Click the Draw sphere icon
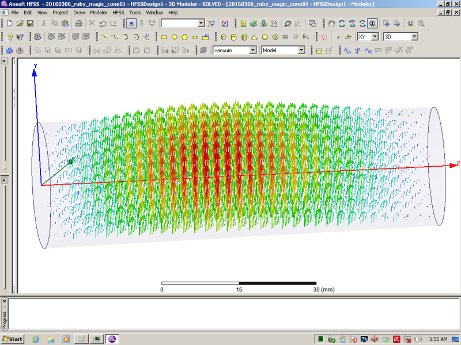The width and height of the screenshot is (461, 345). click(264, 37)
